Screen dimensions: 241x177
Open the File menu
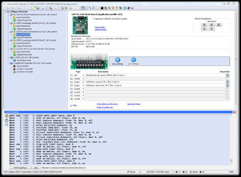point(8,8)
